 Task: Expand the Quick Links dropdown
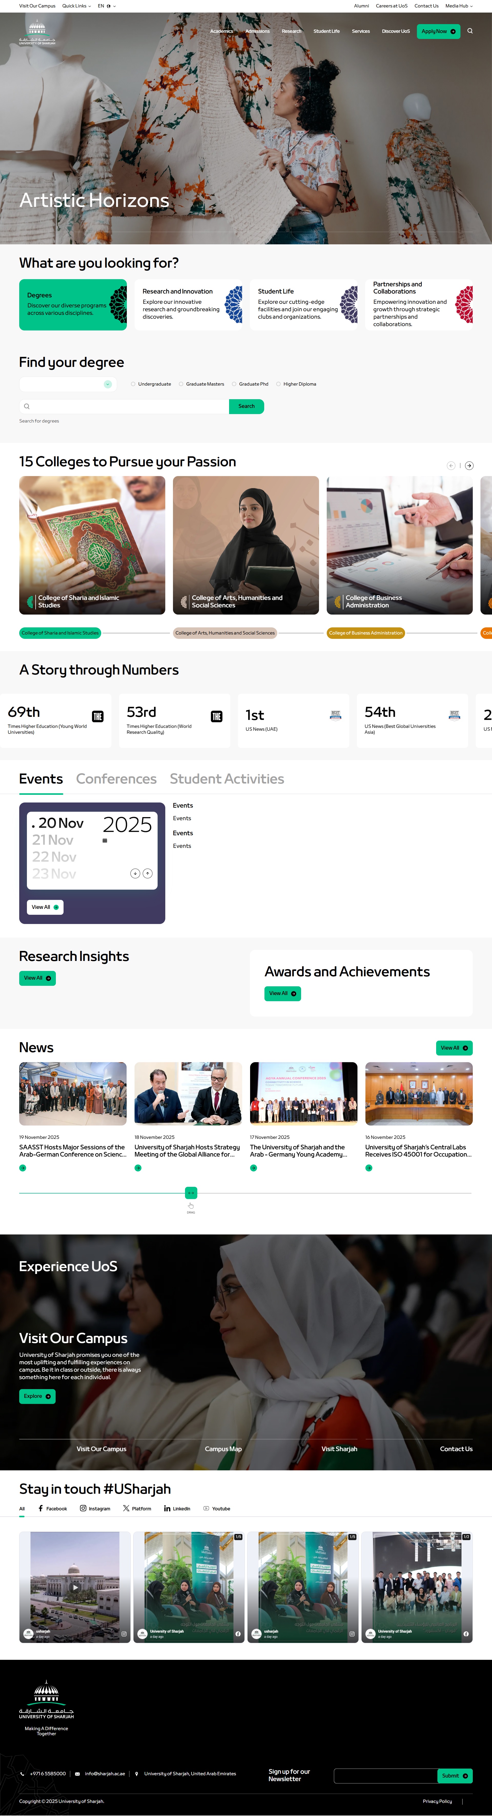pos(76,6)
